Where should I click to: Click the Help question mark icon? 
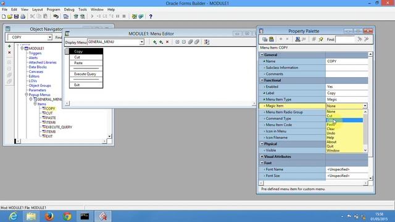tap(151, 17)
